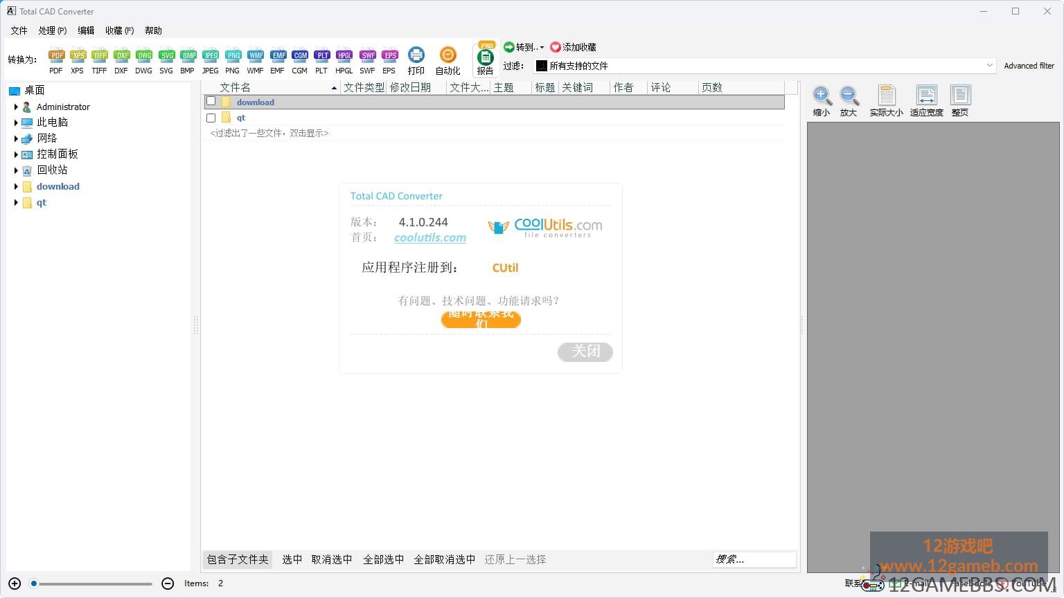The image size is (1064, 598).
Task: Click 过滤出了一些文件 hint row
Action: pyautogui.click(x=269, y=133)
